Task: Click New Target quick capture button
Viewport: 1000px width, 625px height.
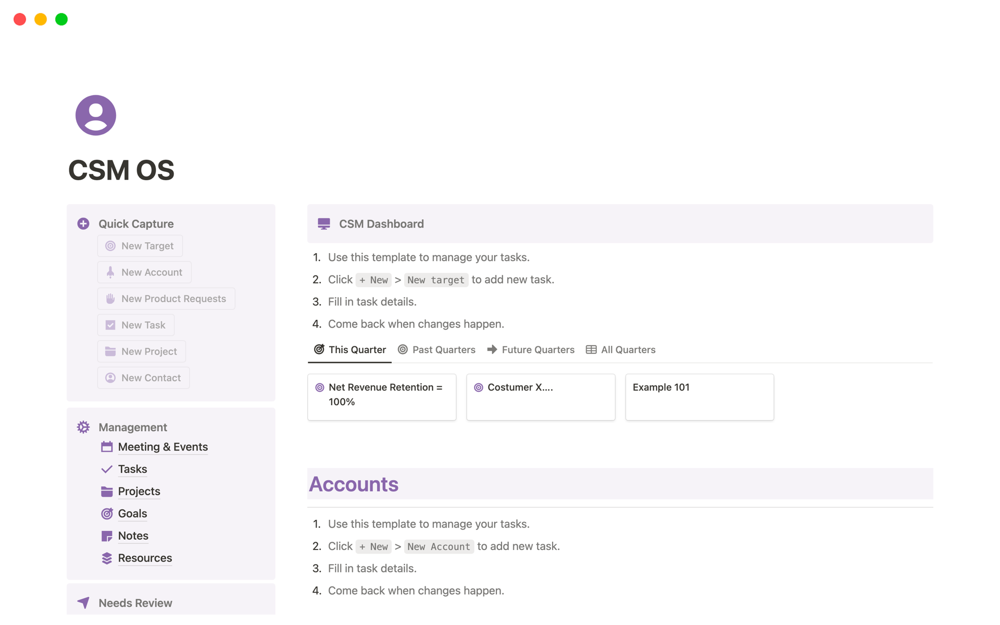Action: [141, 245]
